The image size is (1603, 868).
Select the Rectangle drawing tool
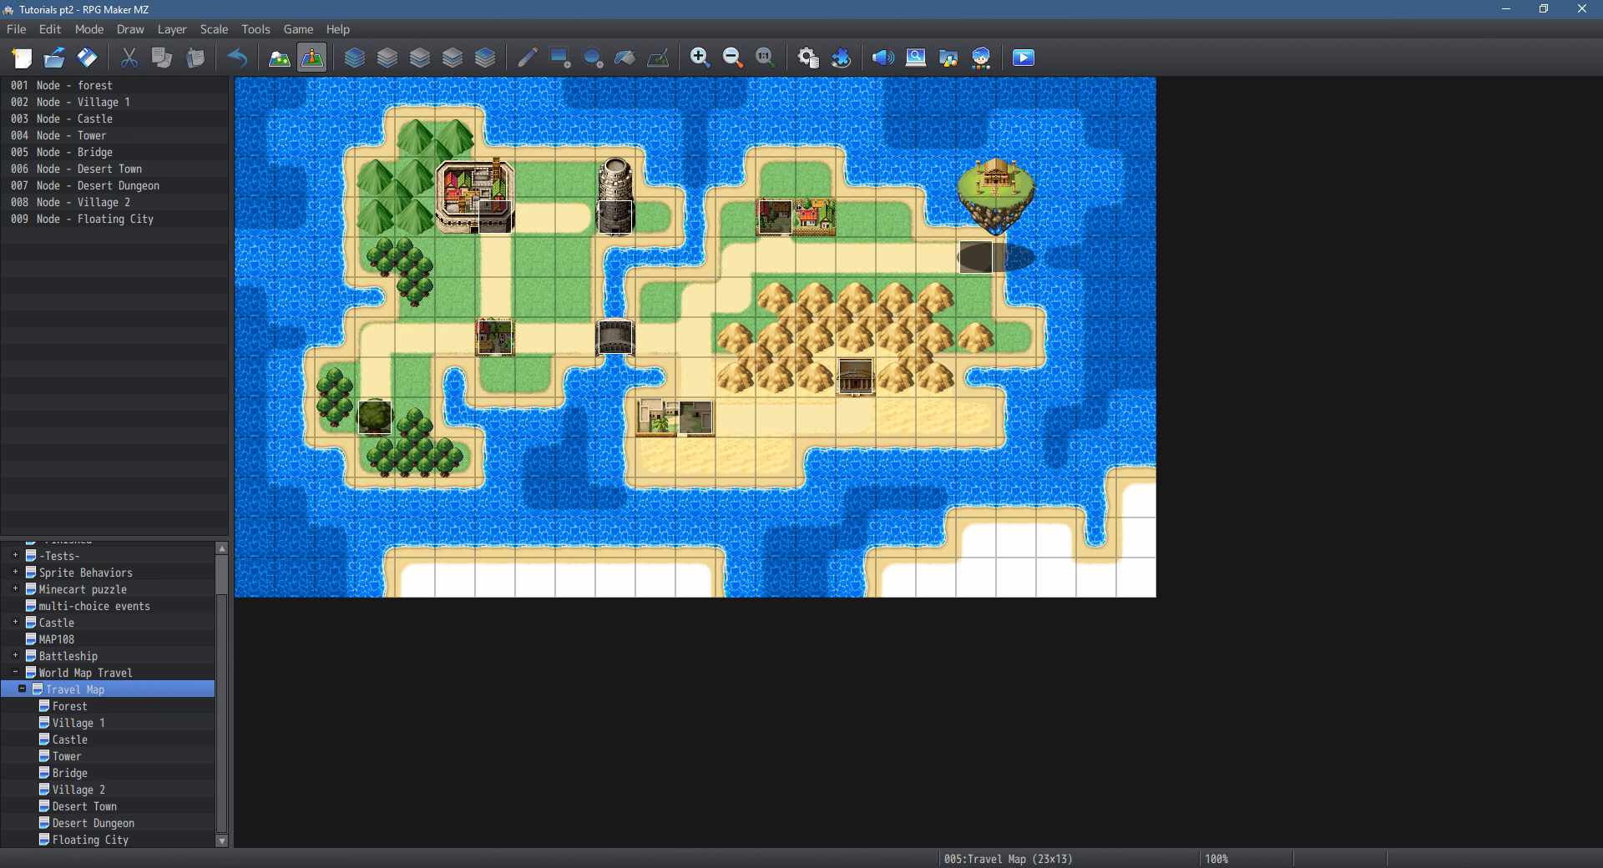point(560,58)
